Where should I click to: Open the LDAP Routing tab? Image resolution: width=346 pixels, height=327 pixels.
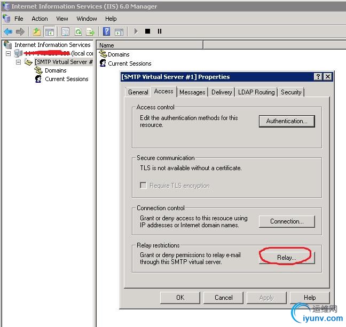[x=256, y=92]
